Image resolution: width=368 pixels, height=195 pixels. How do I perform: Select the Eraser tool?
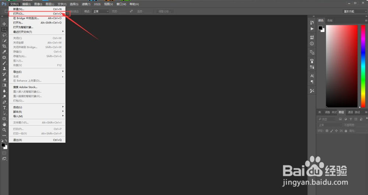coord(4,80)
